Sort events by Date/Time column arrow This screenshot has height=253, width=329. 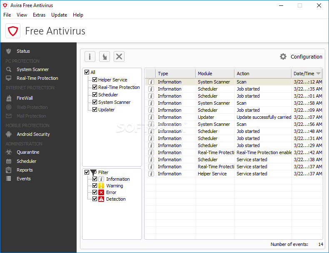point(318,74)
